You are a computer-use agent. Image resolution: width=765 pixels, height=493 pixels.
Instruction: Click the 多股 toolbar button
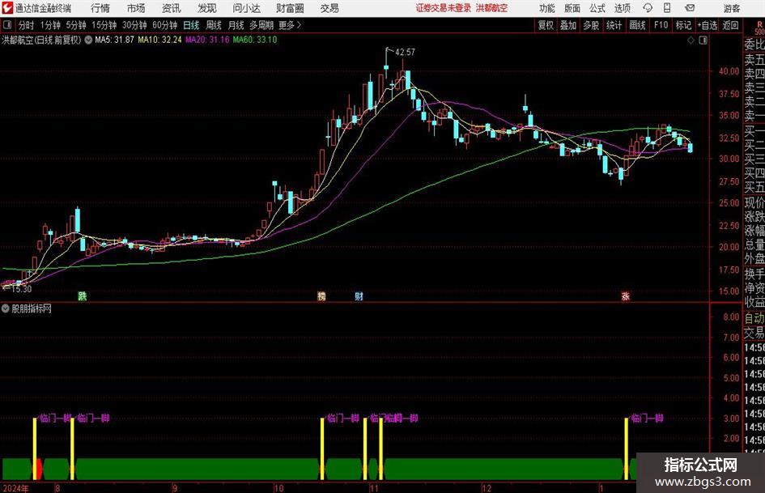click(x=591, y=25)
